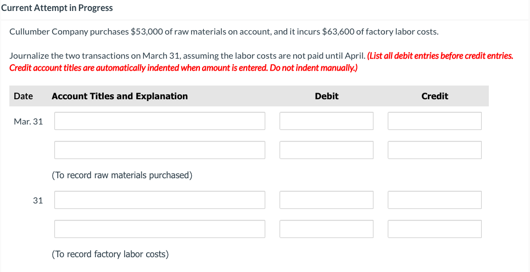
Task: Click the Debit column header
Action: click(326, 96)
